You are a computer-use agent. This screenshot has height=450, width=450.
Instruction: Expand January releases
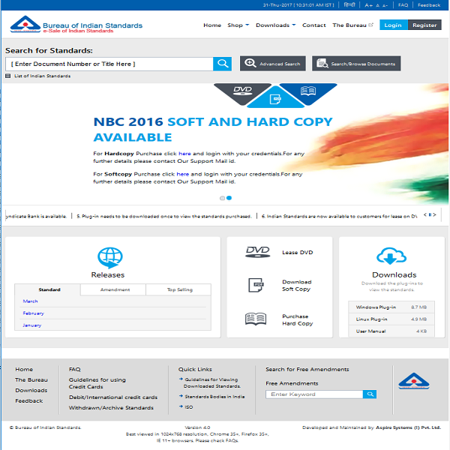(x=31, y=325)
